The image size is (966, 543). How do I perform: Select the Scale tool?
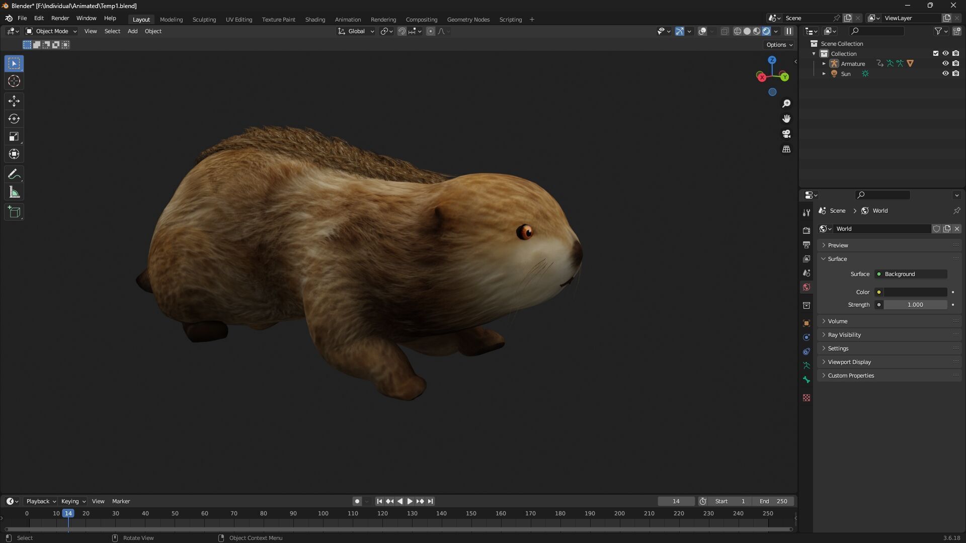click(14, 137)
